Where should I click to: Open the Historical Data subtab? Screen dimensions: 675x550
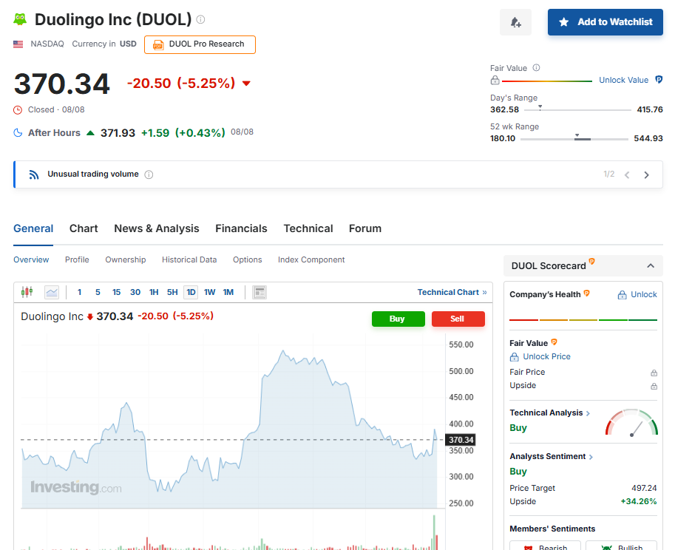point(189,259)
